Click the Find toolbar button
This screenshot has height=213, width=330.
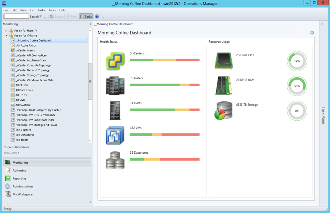(71, 17)
